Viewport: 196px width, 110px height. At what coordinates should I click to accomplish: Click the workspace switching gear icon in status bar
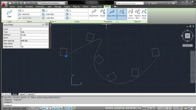pyautogui.click(x=174, y=108)
